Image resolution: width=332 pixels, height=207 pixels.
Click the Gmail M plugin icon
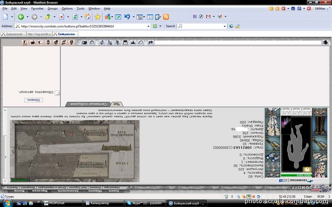pyautogui.click(x=208, y=17)
